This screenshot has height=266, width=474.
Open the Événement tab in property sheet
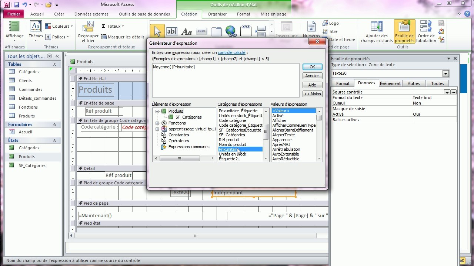click(390, 83)
